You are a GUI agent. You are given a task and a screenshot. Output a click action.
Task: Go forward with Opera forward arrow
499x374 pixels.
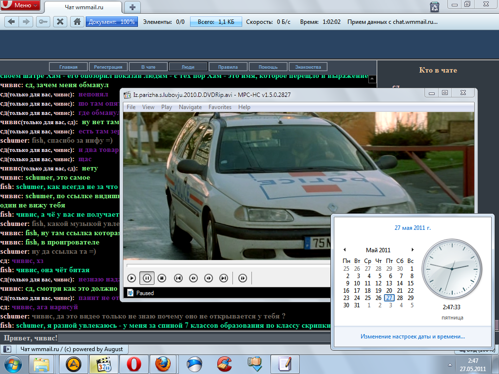[26, 21]
